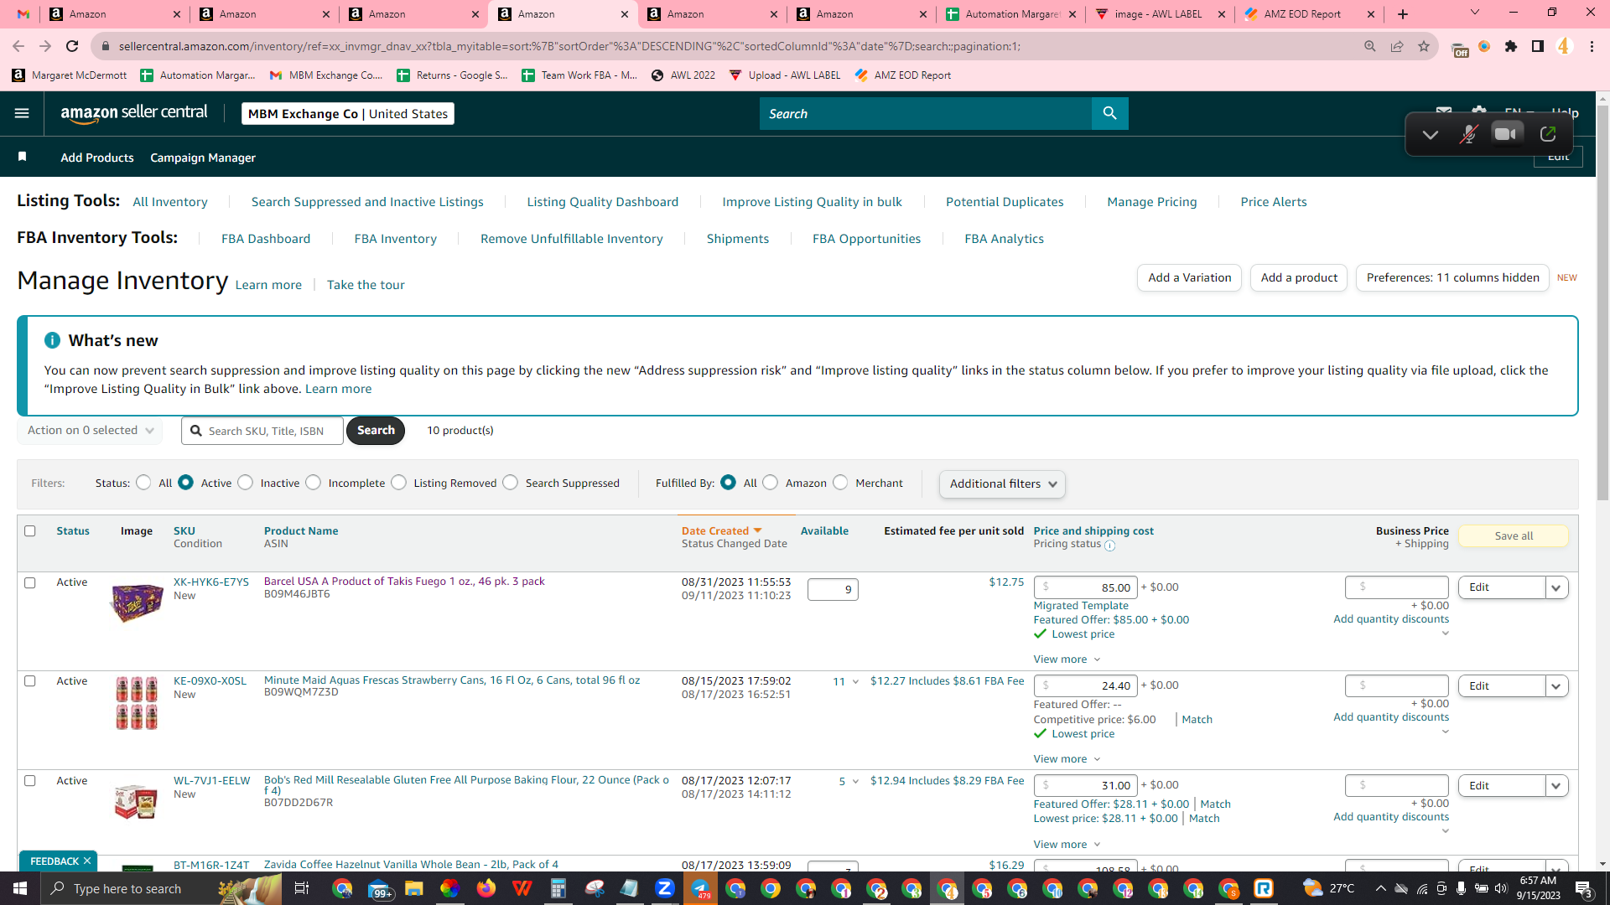The image size is (1610, 905).
Task: Open Campaign Manager in the navigation bar
Action: pos(203,158)
